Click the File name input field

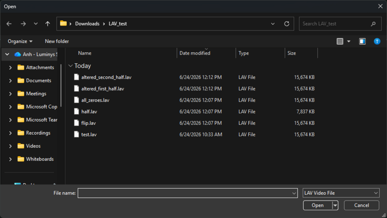pos(184,193)
